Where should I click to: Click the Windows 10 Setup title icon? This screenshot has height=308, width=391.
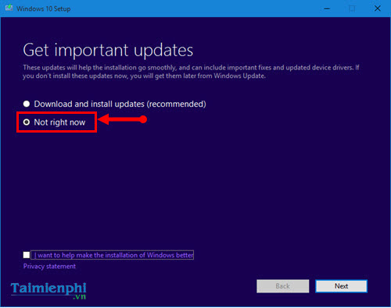click(9, 9)
